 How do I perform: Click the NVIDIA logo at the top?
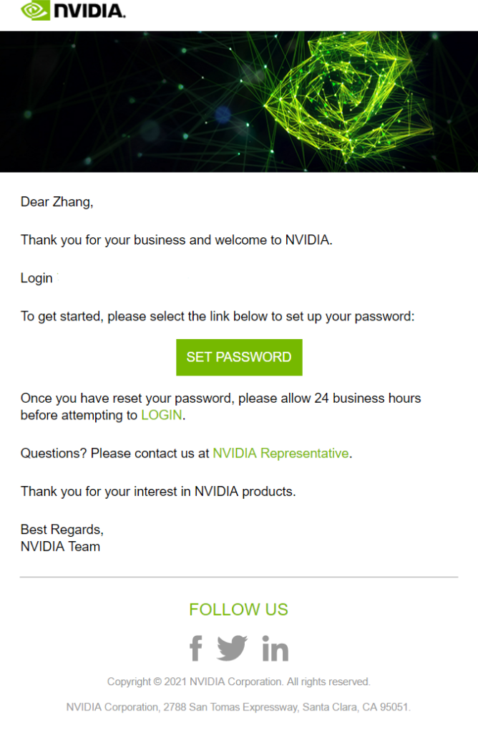tap(72, 11)
